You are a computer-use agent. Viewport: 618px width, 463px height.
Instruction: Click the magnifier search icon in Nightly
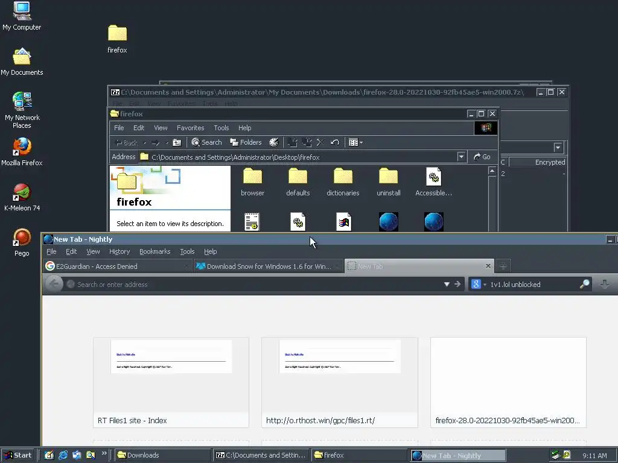[584, 284]
